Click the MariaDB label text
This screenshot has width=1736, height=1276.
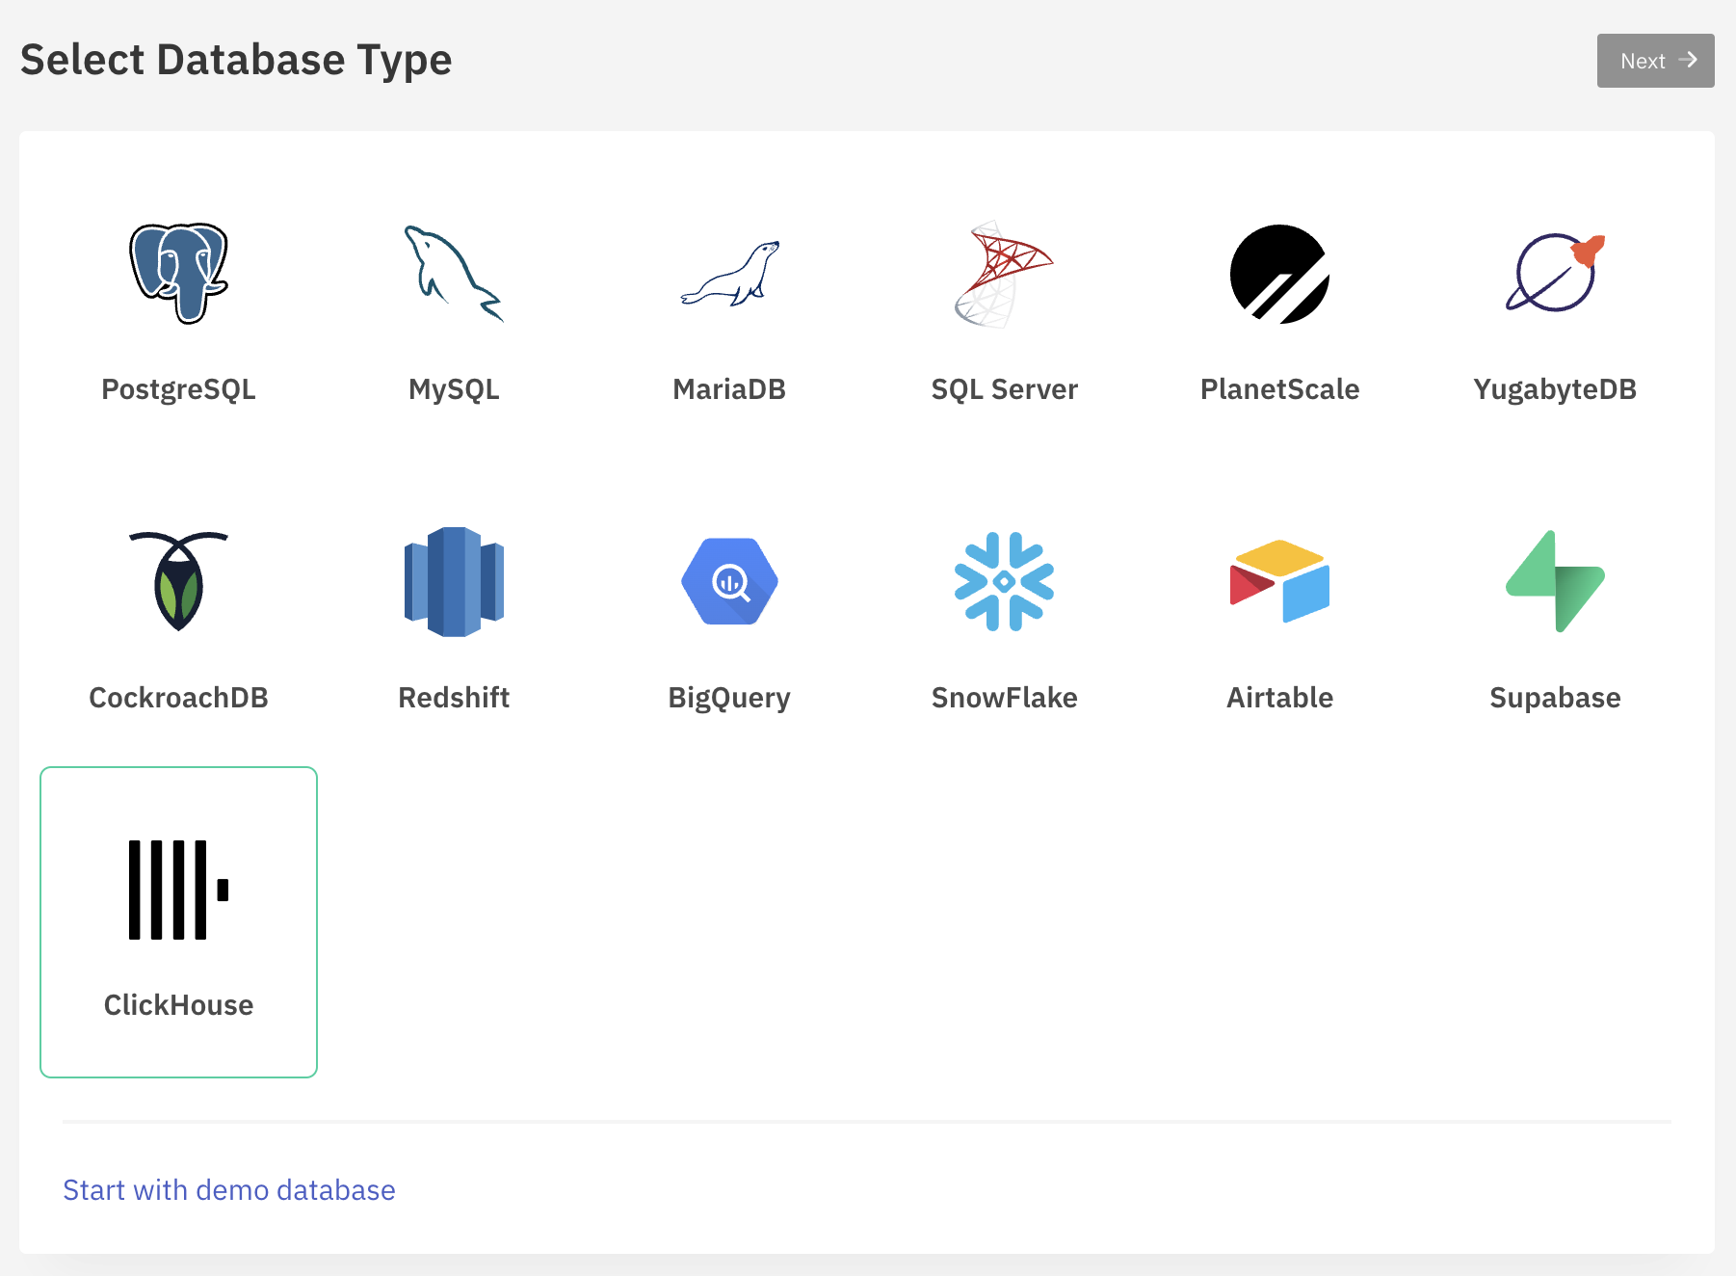point(729,389)
